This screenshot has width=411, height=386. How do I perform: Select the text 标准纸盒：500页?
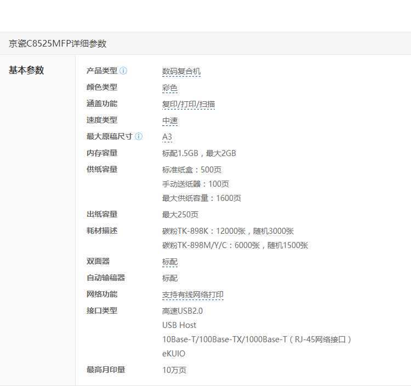pos(192,170)
